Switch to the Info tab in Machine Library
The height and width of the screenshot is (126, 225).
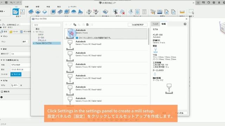click(163, 24)
